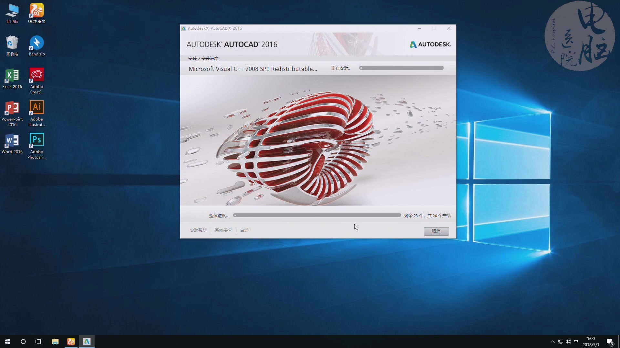Expand the hidden system tray icons chevron
The height and width of the screenshot is (348, 620).
coord(553,342)
